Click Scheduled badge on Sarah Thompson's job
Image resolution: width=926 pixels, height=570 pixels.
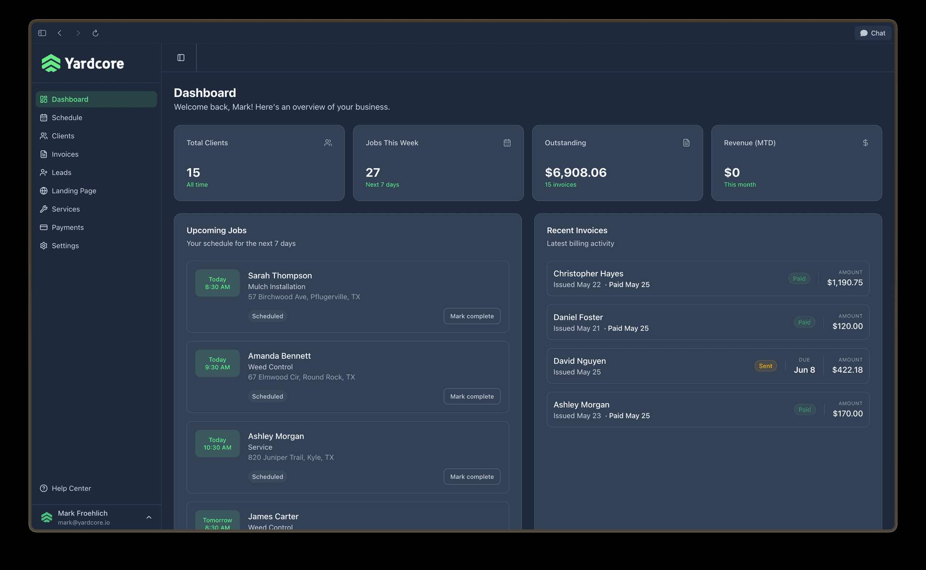(x=268, y=316)
